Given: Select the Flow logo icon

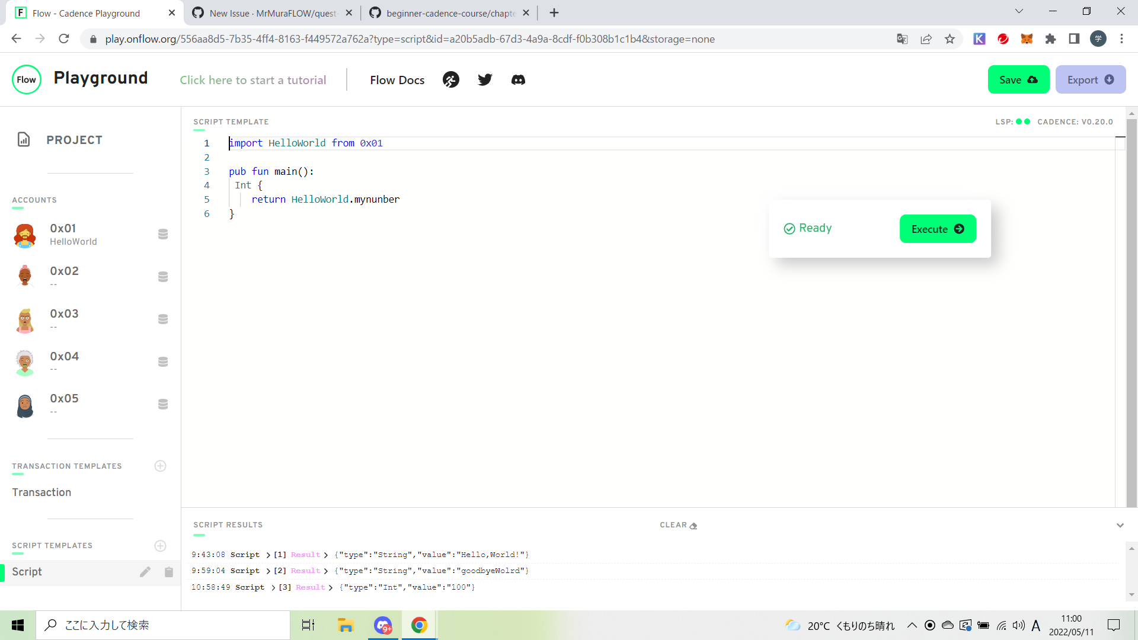Looking at the screenshot, I should (x=27, y=79).
